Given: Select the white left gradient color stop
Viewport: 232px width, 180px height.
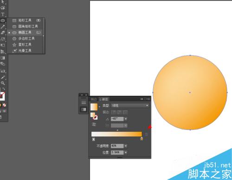Looking at the screenshot, I should (93, 139).
